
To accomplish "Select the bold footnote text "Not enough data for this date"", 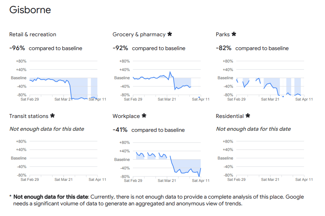I will tap(50, 197).
